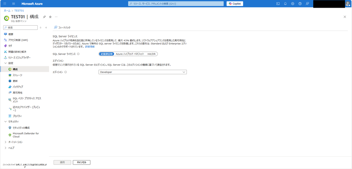The image size is (352, 169).
Task: Open Cloud Shell from the top bar
Action: [x=278, y=4]
